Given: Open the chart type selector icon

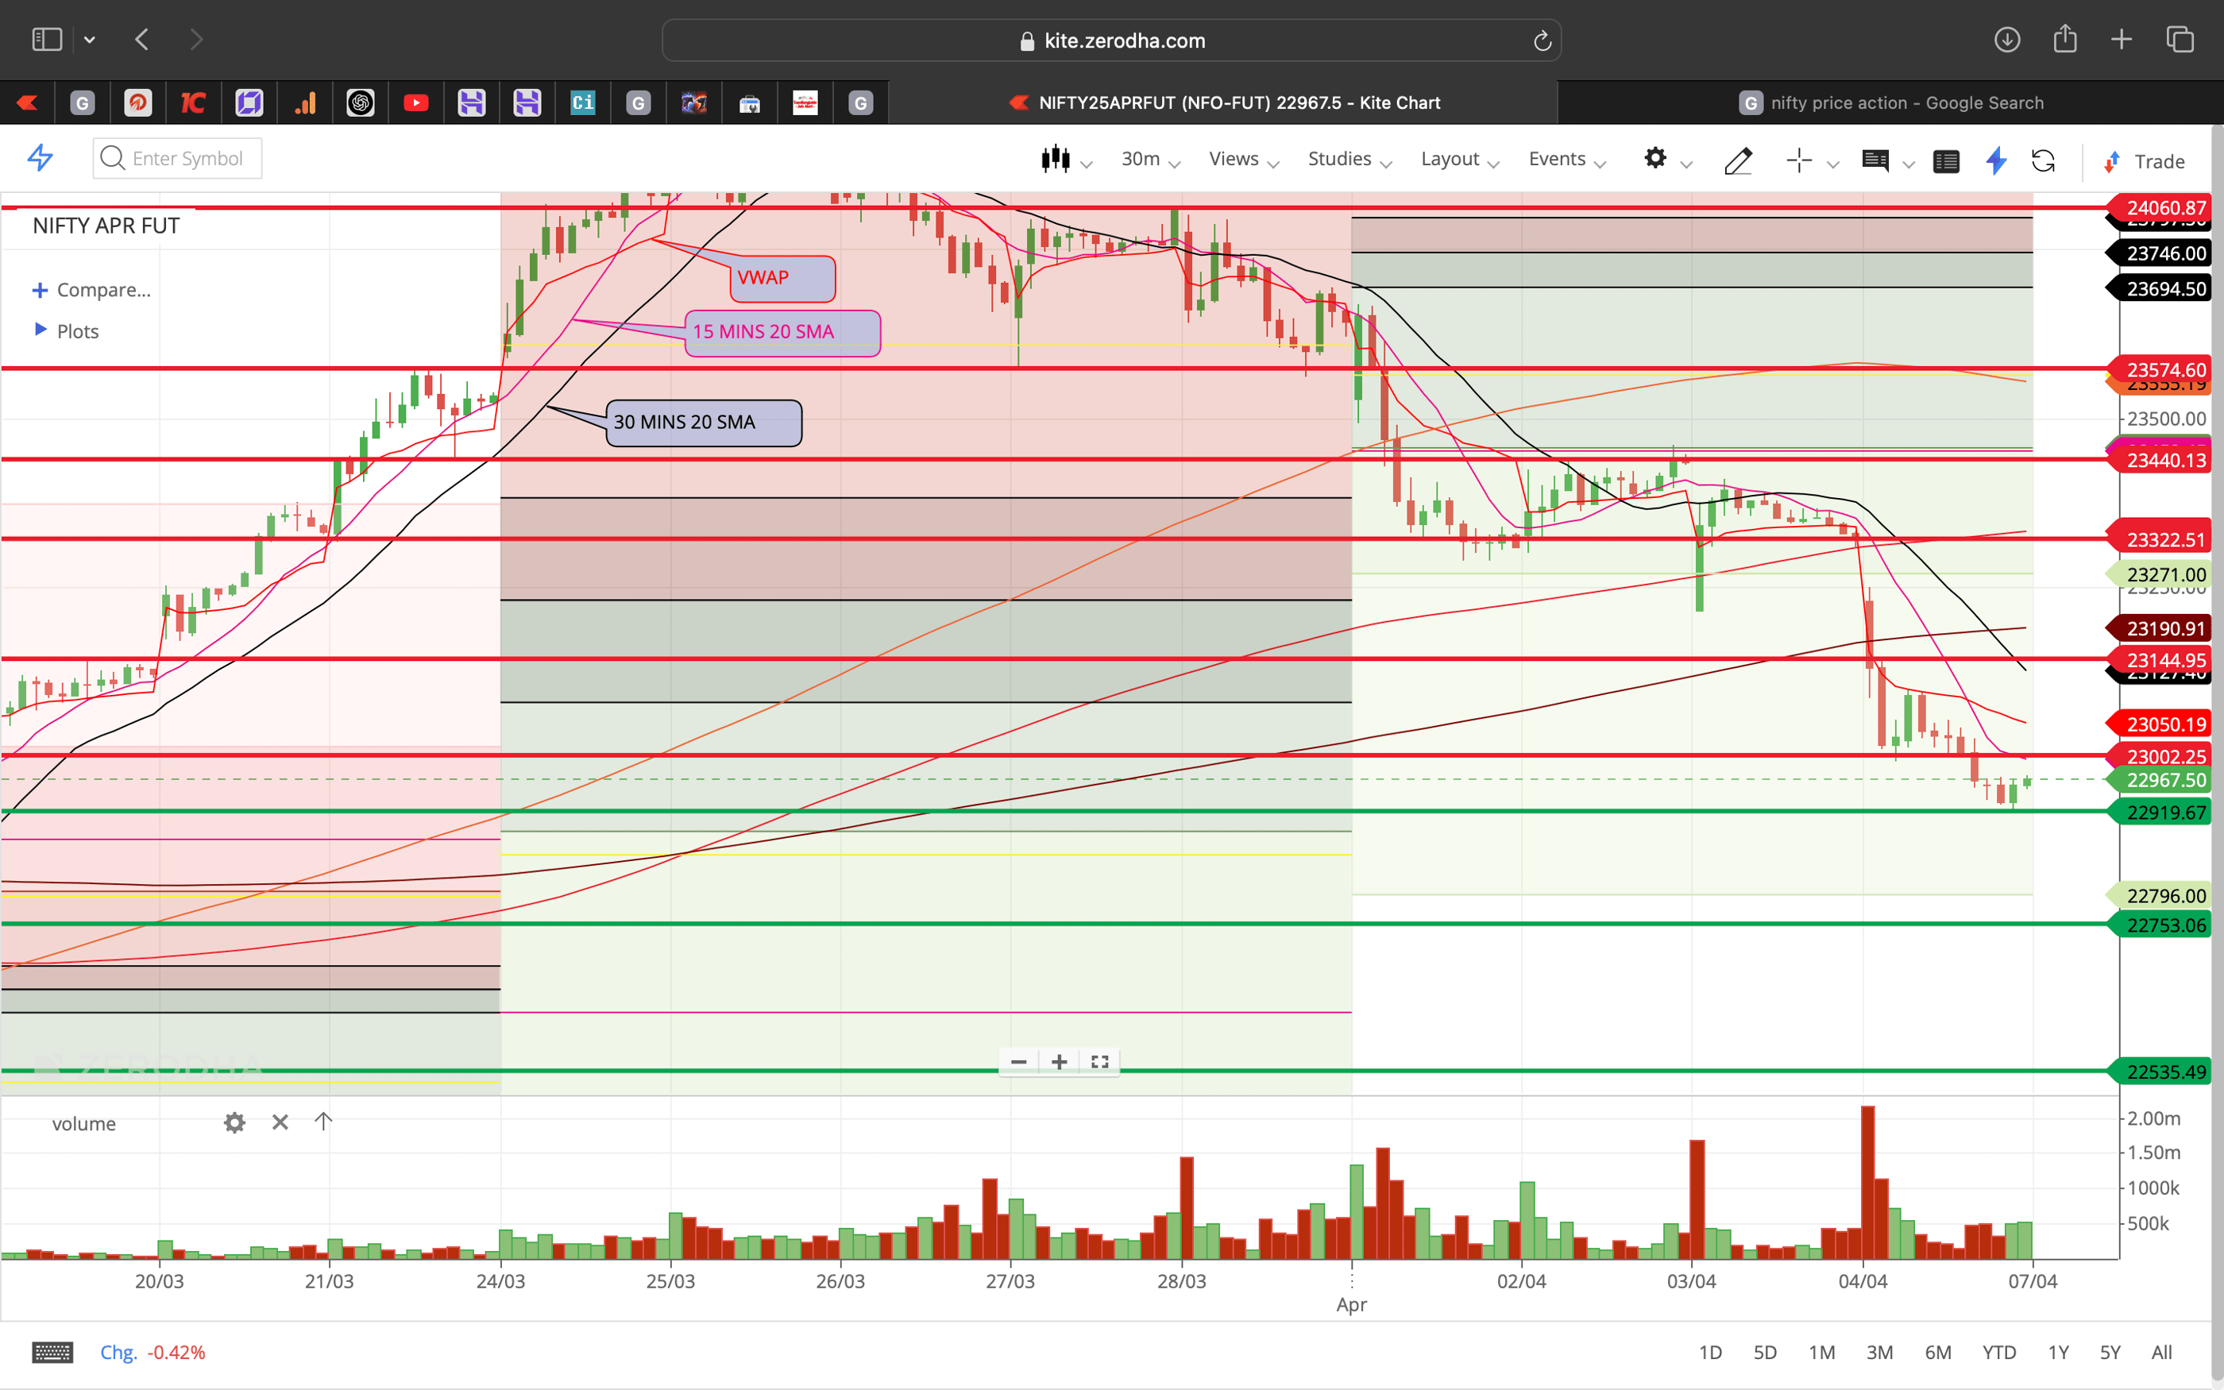Looking at the screenshot, I should tap(1057, 159).
